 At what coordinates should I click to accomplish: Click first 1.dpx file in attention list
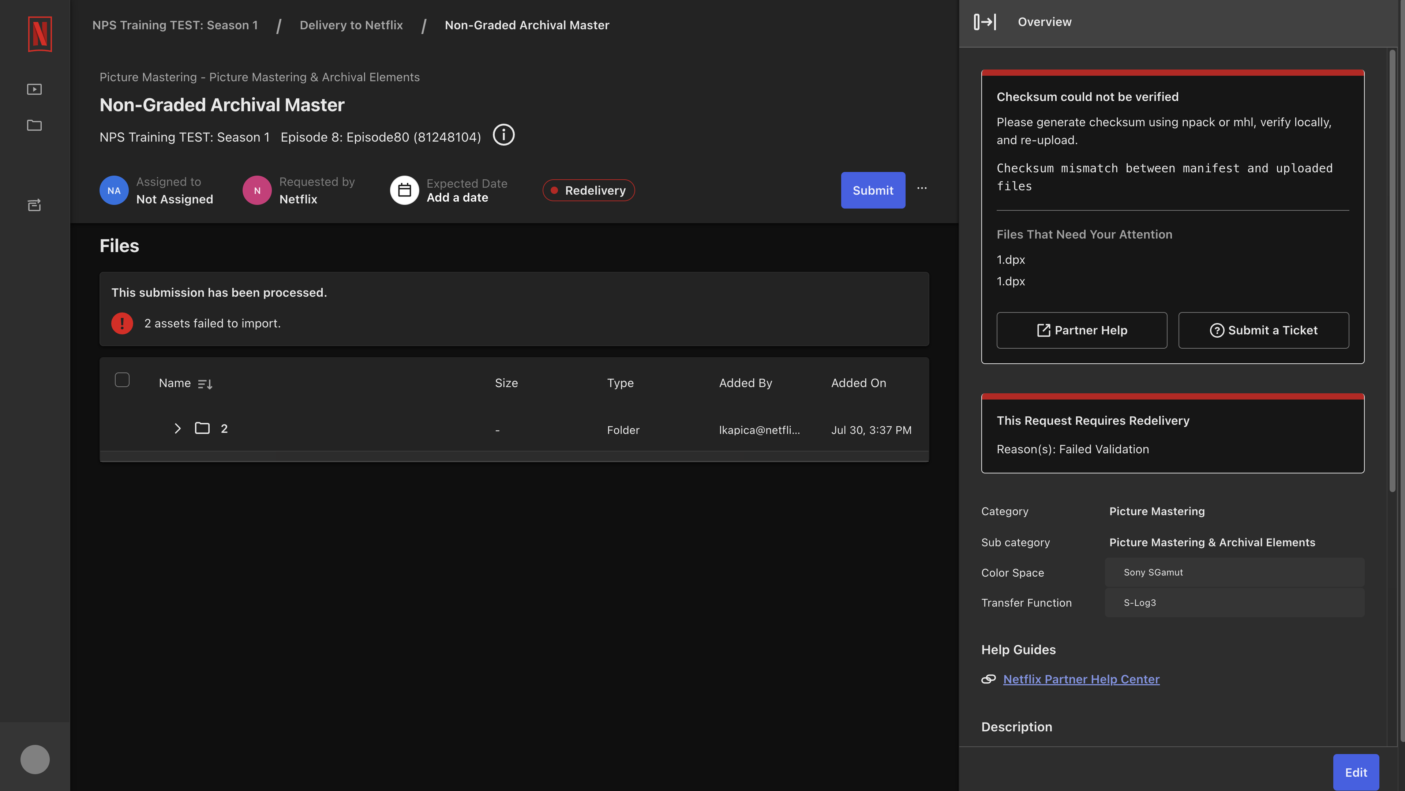(x=1011, y=260)
